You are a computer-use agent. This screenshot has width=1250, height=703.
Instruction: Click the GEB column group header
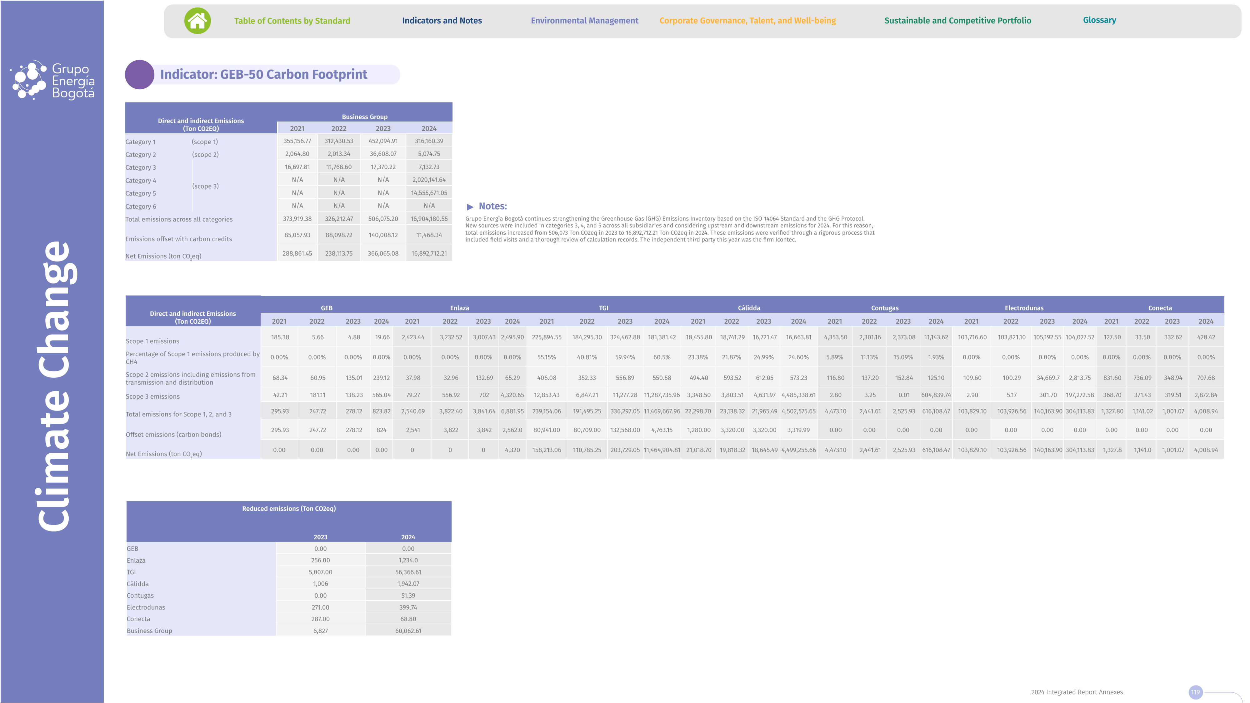[327, 307]
